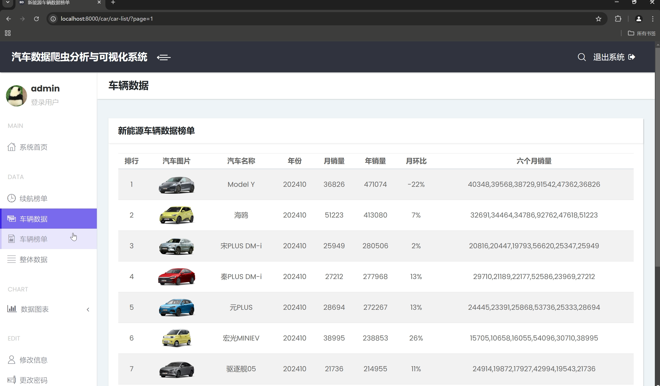Image resolution: width=660 pixels, height=386 pixels.
Task: Click the admin panda avatar
Action: pyautogui.click(x=17, y=95)
